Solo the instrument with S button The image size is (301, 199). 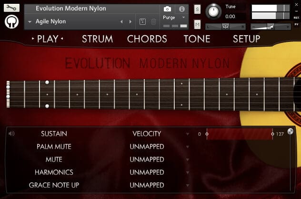point(197,9)
